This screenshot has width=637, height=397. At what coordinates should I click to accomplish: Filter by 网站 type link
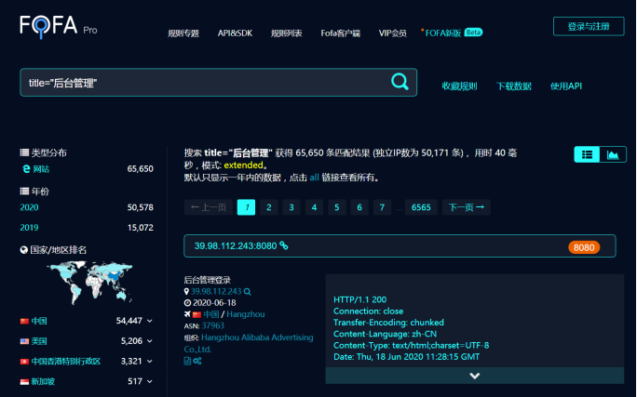(x=41, y=168)
